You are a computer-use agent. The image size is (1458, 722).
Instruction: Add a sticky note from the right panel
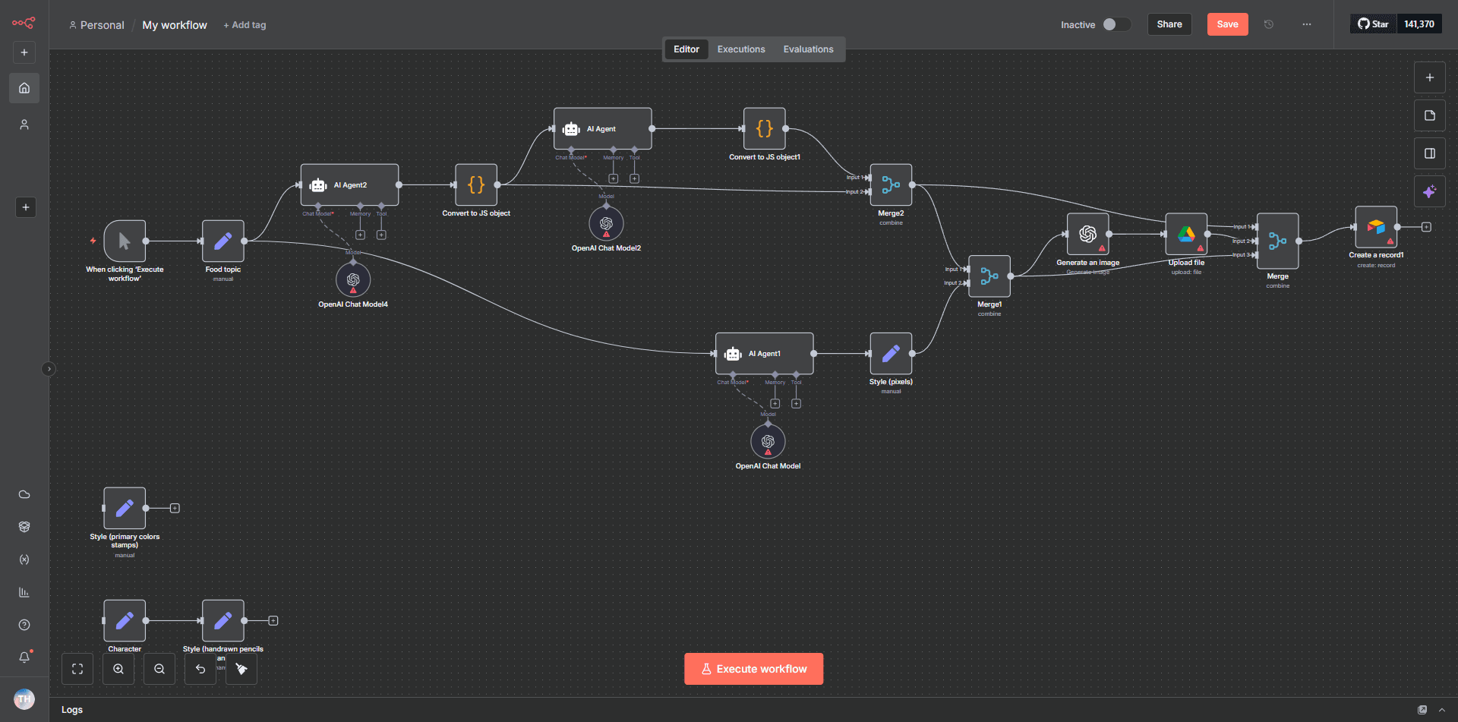click(1430, 115)
